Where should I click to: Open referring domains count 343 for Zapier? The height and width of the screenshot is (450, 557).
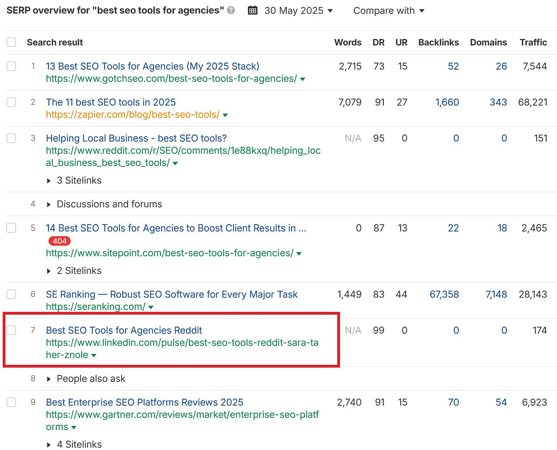coord(498,102)
